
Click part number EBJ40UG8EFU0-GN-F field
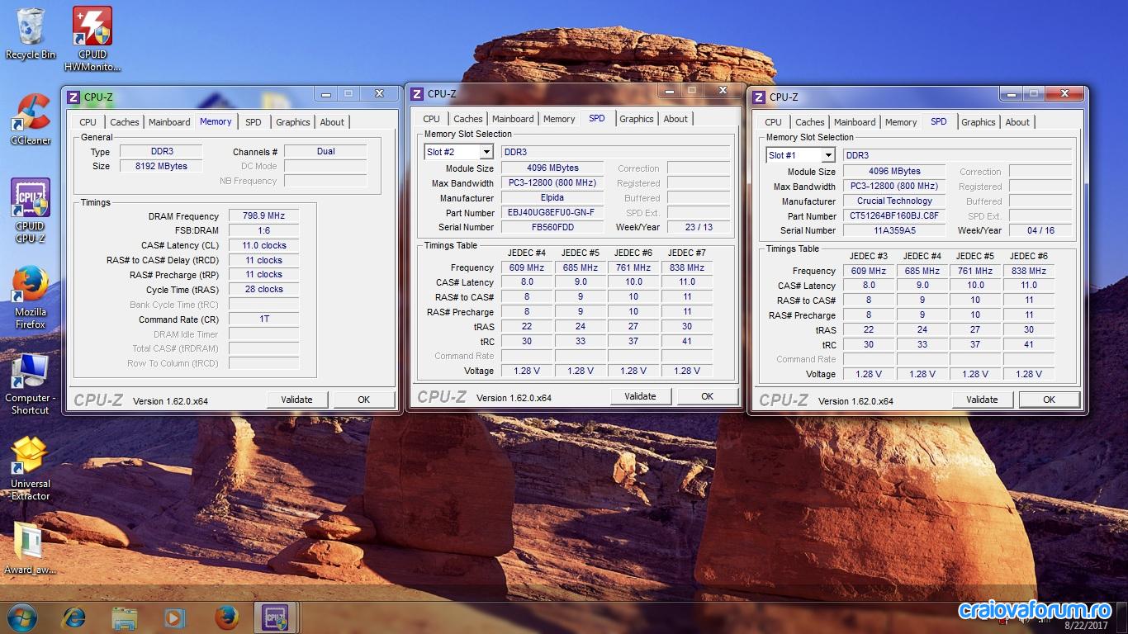[x=552, y=213]
